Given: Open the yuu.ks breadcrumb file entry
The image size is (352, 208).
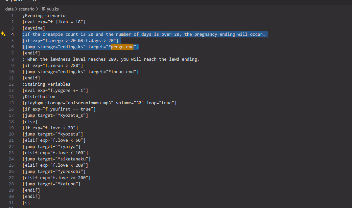Looking at the screenshot, I should [x=53, y=9].
